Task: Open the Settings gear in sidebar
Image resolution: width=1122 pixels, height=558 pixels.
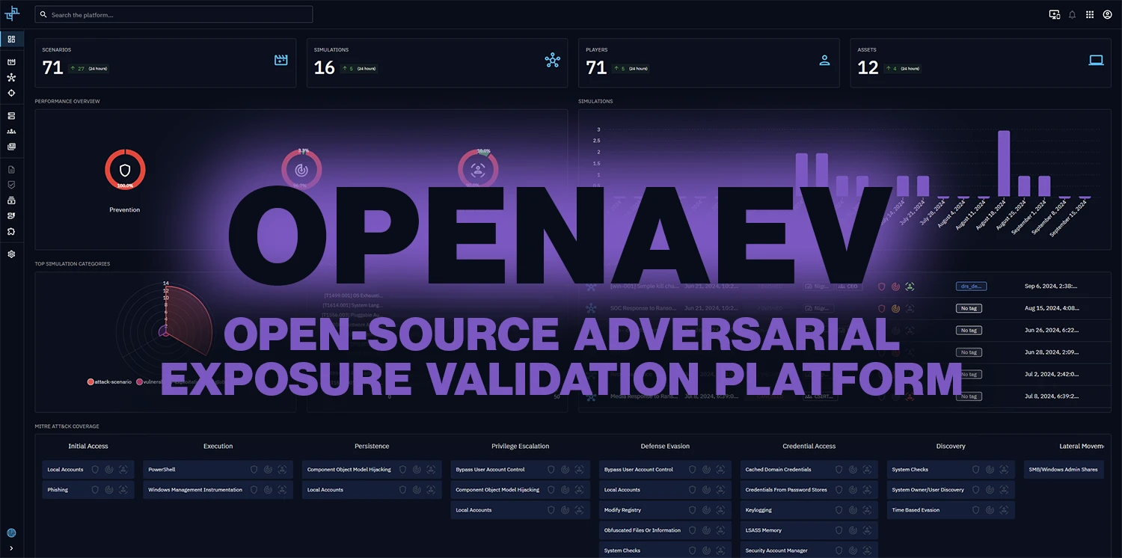Action: [x=11, y=254]
